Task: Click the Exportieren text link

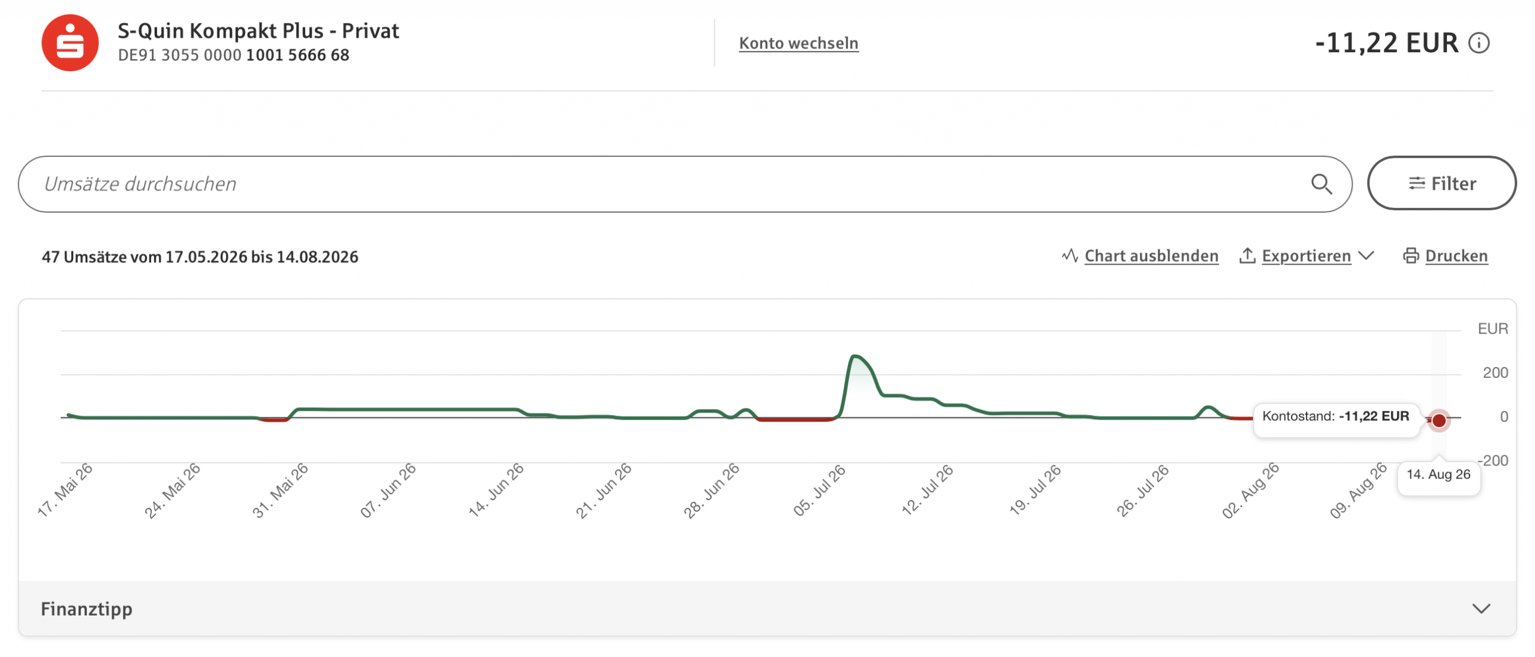Action: coord(1306,256)
